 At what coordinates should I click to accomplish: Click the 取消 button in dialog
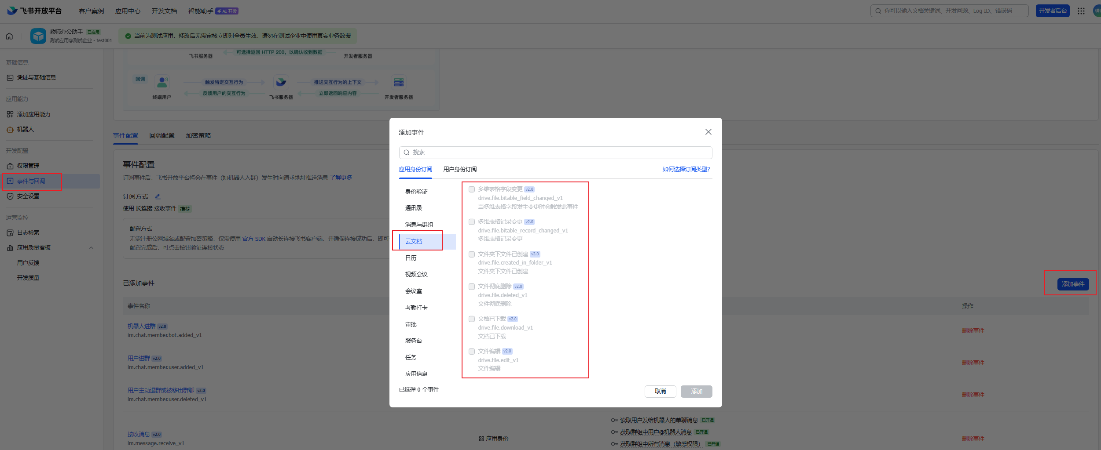(x=660, y=391)
